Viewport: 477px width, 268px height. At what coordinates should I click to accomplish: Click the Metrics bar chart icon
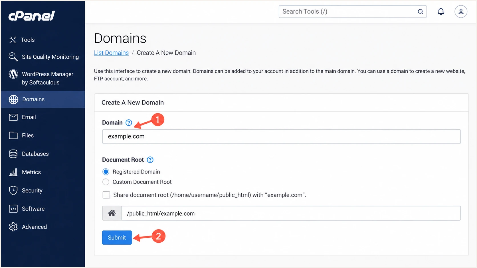click(x=13, y=172)
